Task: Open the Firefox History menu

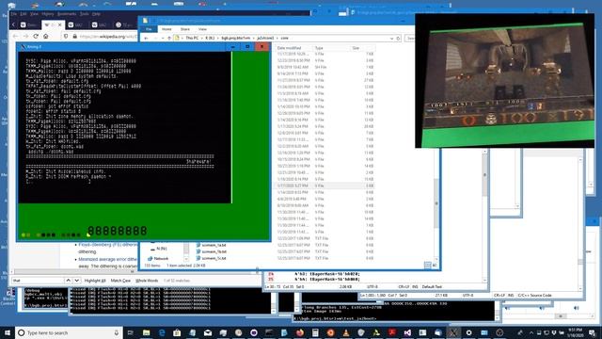Action: coord(48,14)
